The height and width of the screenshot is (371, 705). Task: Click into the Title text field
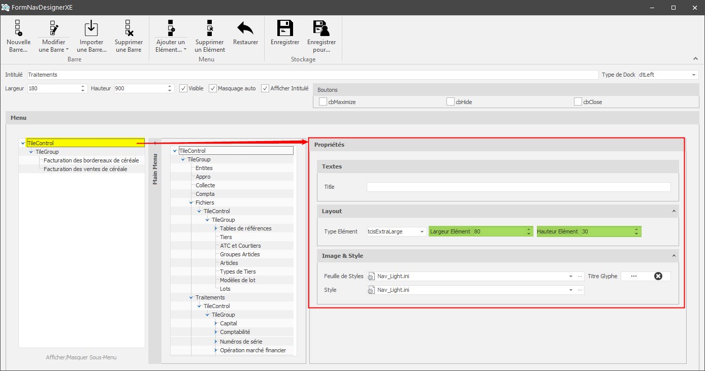tap(518, 187)
